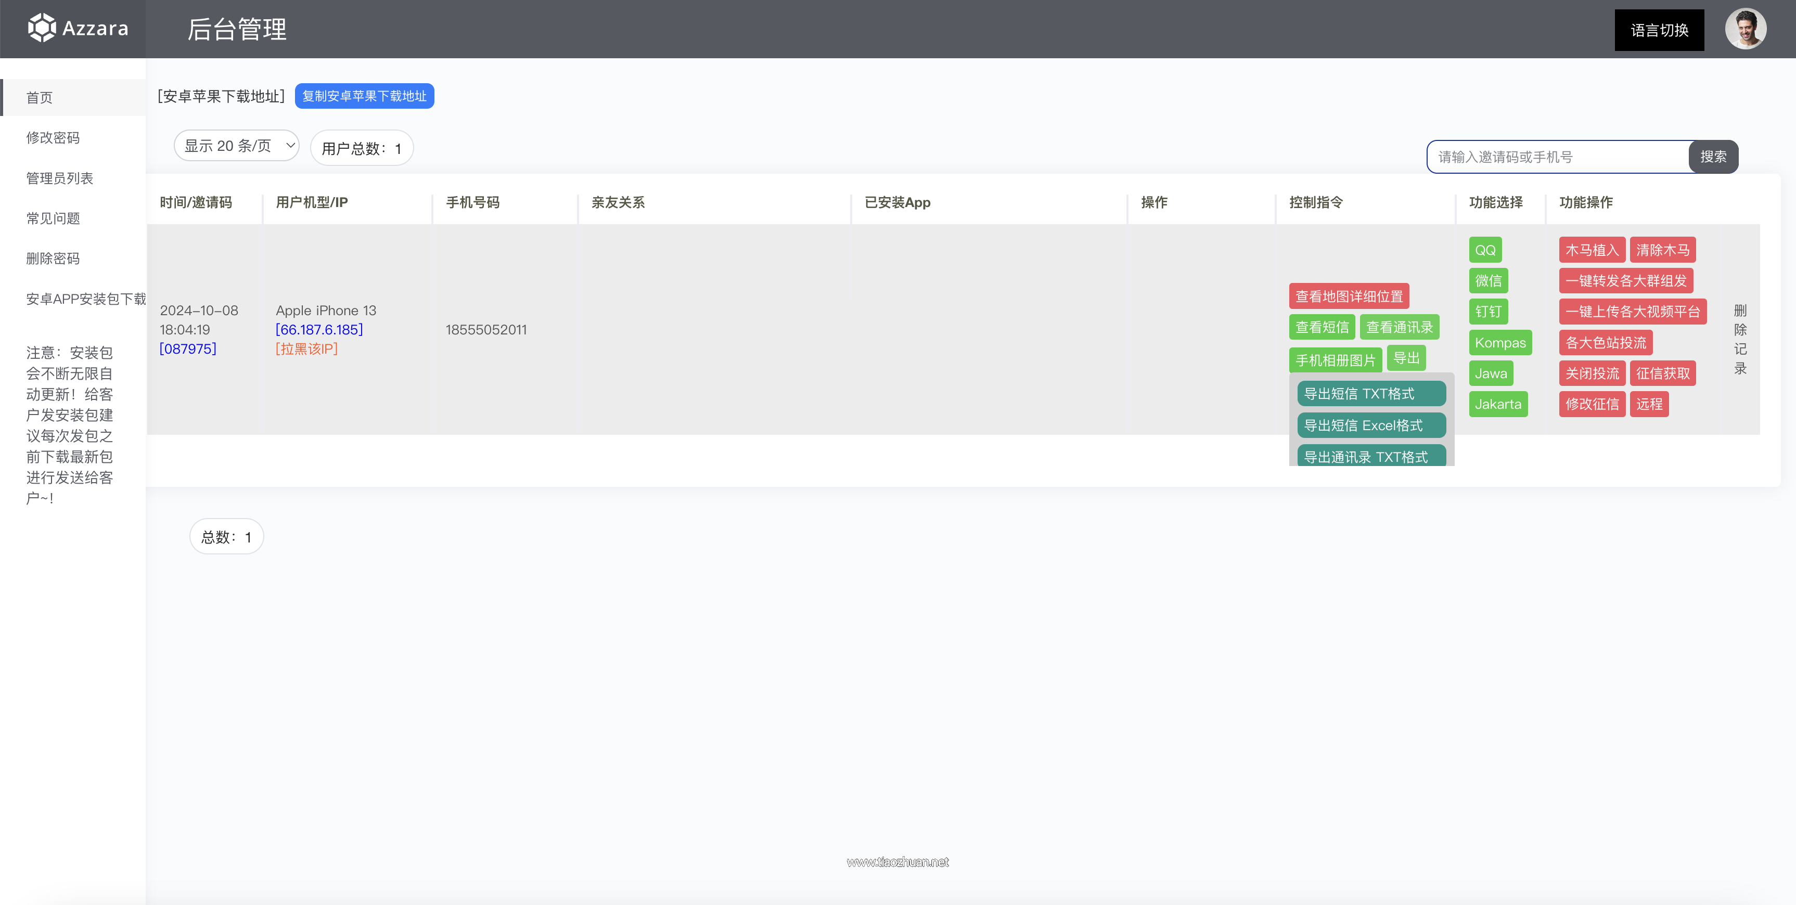This screenshot has width=1796, height=905.
Task: Expand the green 导出 export dropdown
Action: click(1406, 358)
